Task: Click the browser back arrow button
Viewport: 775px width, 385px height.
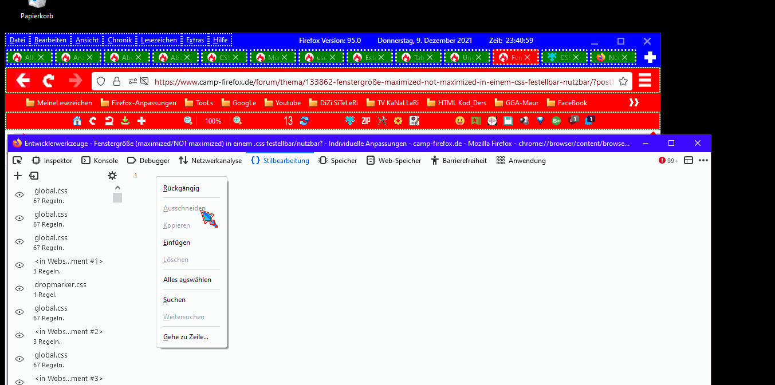Action: [x=23, y=81]
